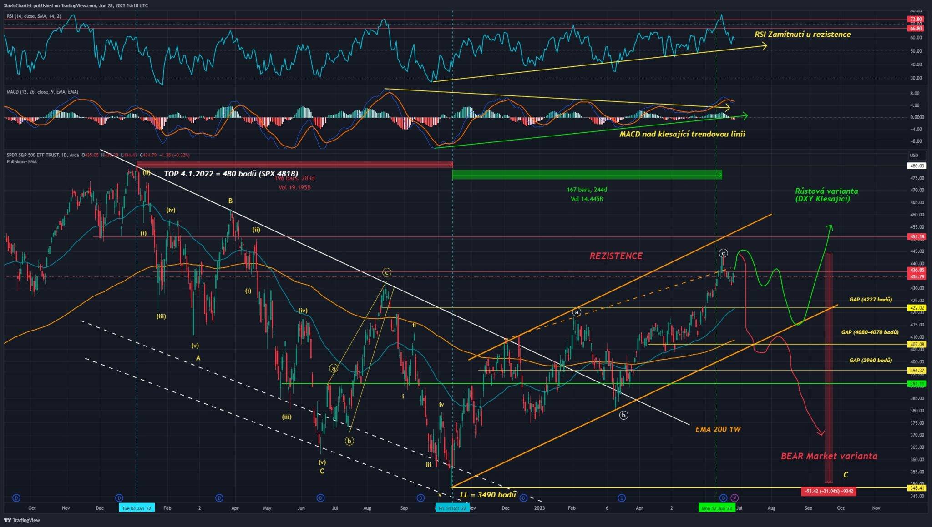Click the Tue 04 Jan '22 date label
Viewport: 932px width, 527px height.
pos(137,508)
